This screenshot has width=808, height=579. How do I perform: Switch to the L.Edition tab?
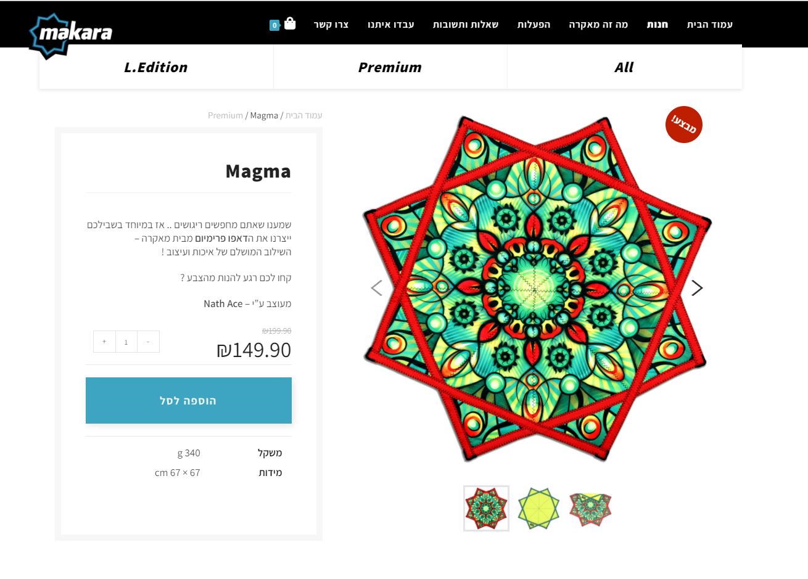(156, 67)
